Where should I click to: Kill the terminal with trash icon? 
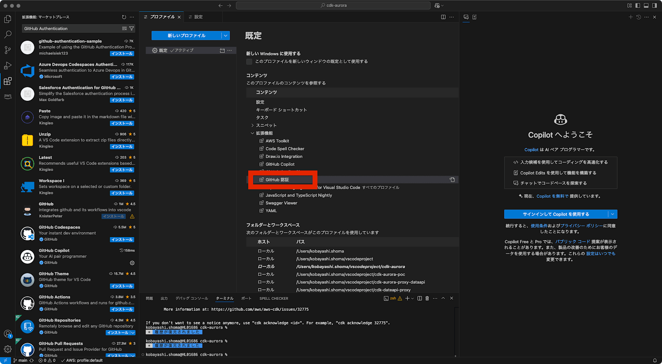tap(427, 299)
